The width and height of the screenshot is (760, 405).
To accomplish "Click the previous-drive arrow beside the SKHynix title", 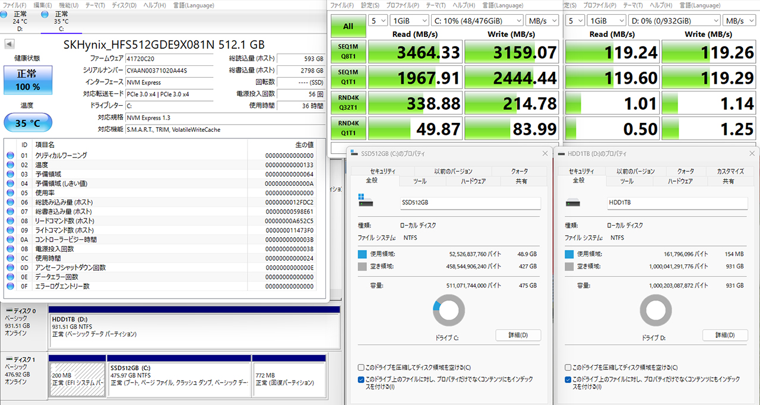I will (9, 45).
